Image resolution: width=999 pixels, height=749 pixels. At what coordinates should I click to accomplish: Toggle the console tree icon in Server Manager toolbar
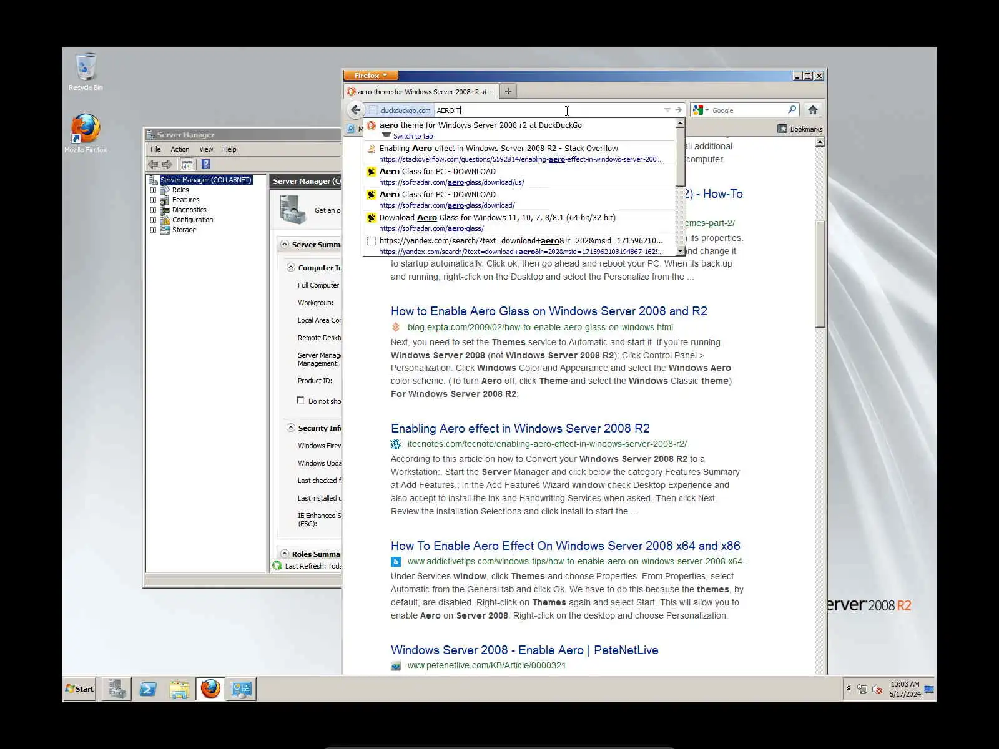click(186, 164)
